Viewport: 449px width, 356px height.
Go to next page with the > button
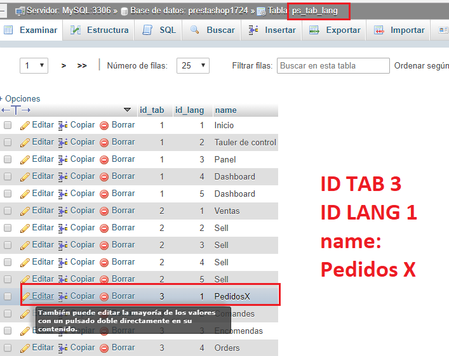point(64,66)
